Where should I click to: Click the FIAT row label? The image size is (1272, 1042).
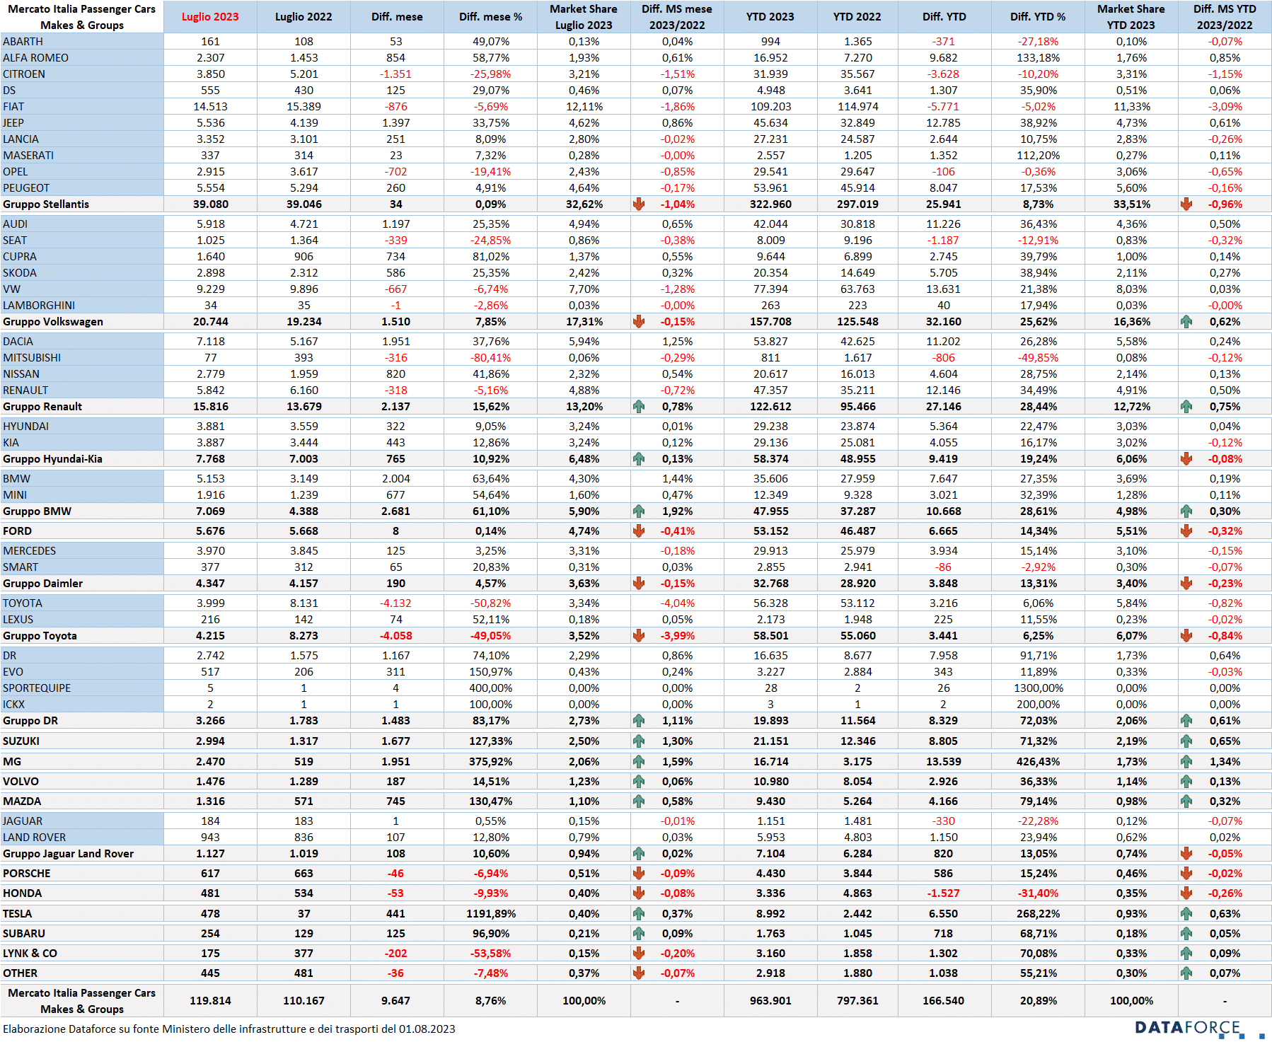(x=13, y=107)
